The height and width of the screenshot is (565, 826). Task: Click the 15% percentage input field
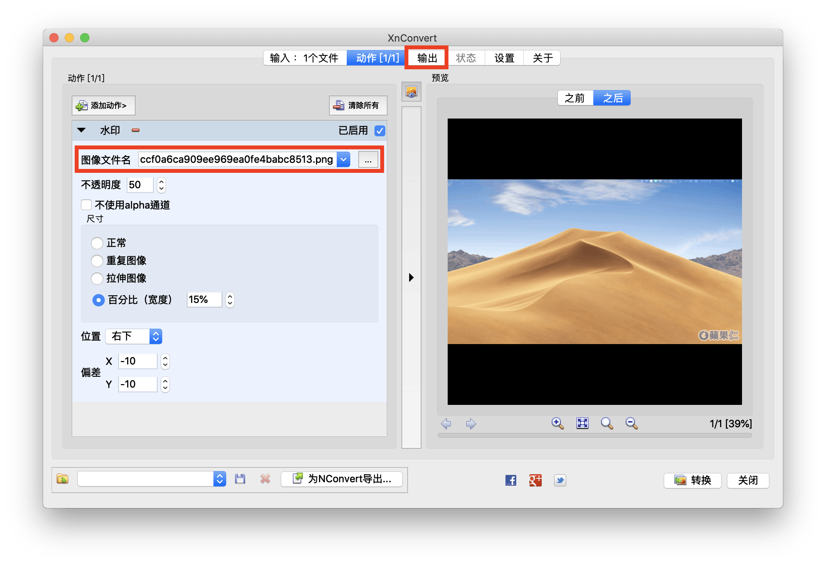pyautogui.click(x=205, y=300)
